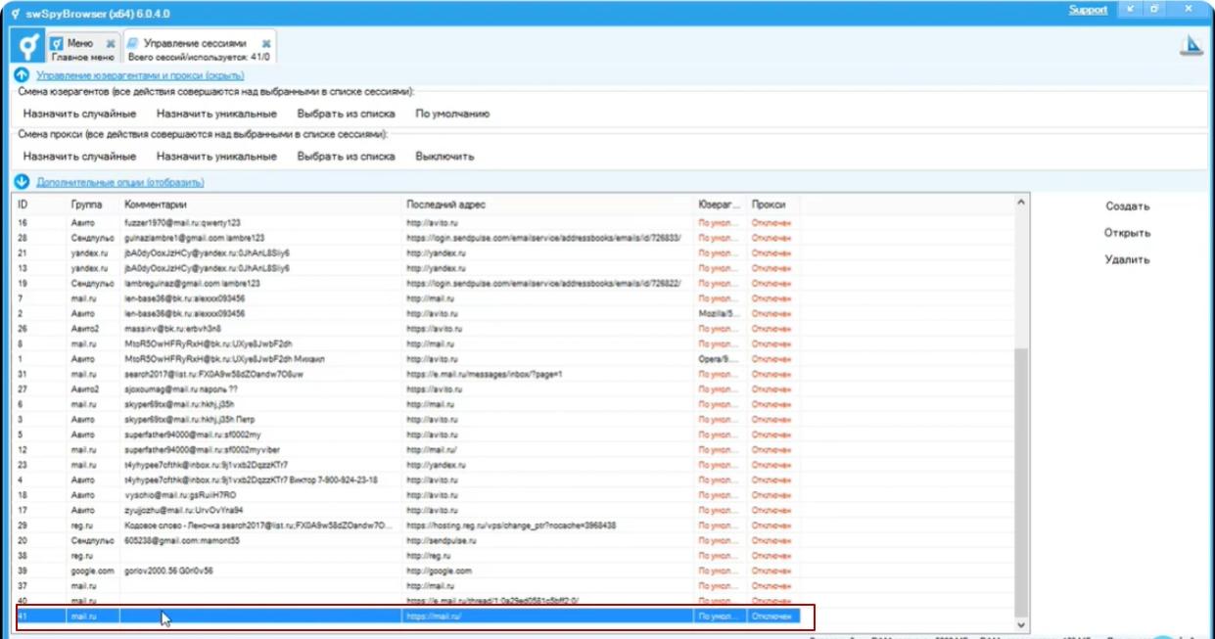Click the Управление сессиями tab page icon
Screen dimensions: 1215x639
pyautogui.click(x=132, y=44)
